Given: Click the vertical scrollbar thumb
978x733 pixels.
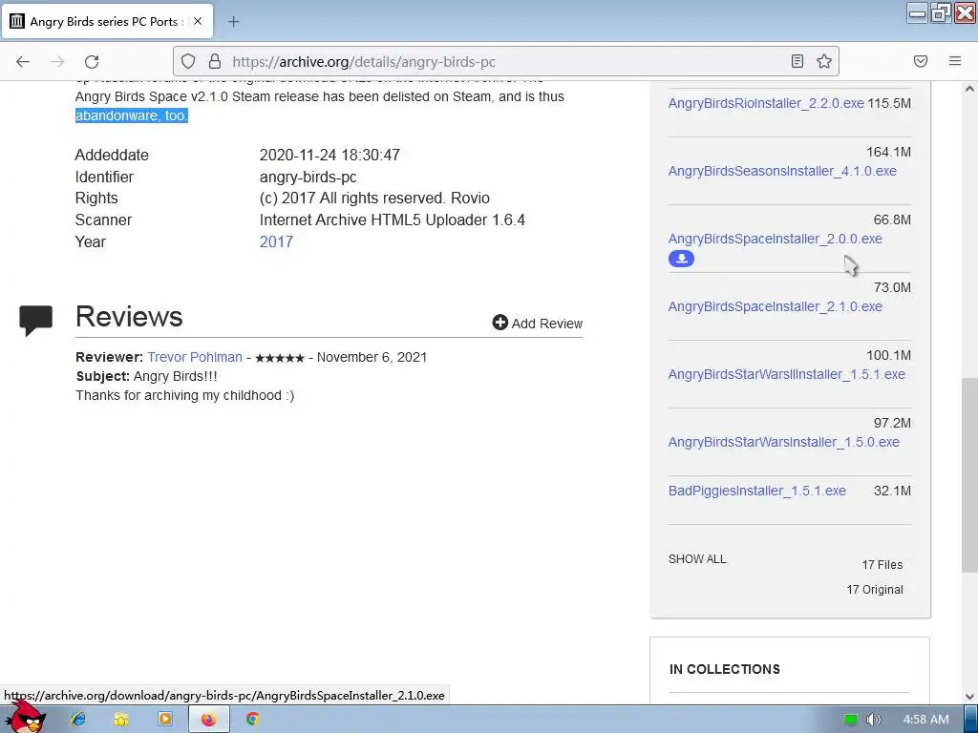Looking at the screenshot, I should pos(969,475).
